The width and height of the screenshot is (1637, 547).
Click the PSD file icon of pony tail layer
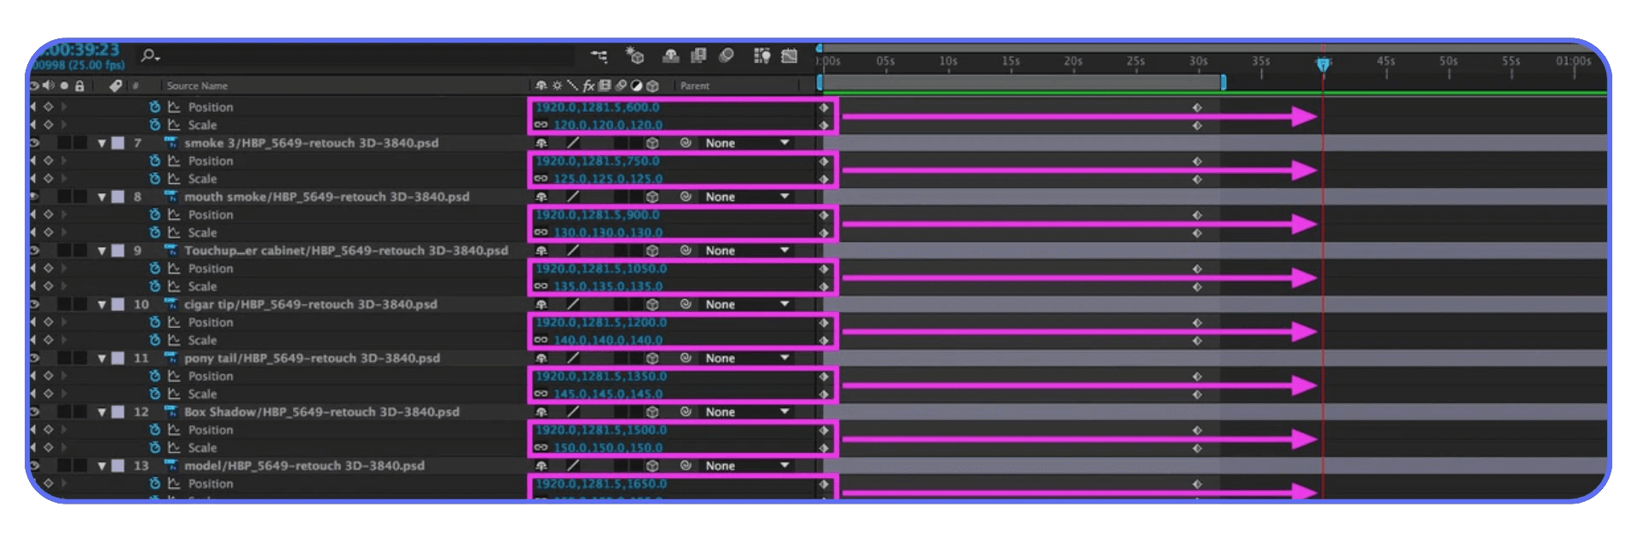tap(171, 358)
